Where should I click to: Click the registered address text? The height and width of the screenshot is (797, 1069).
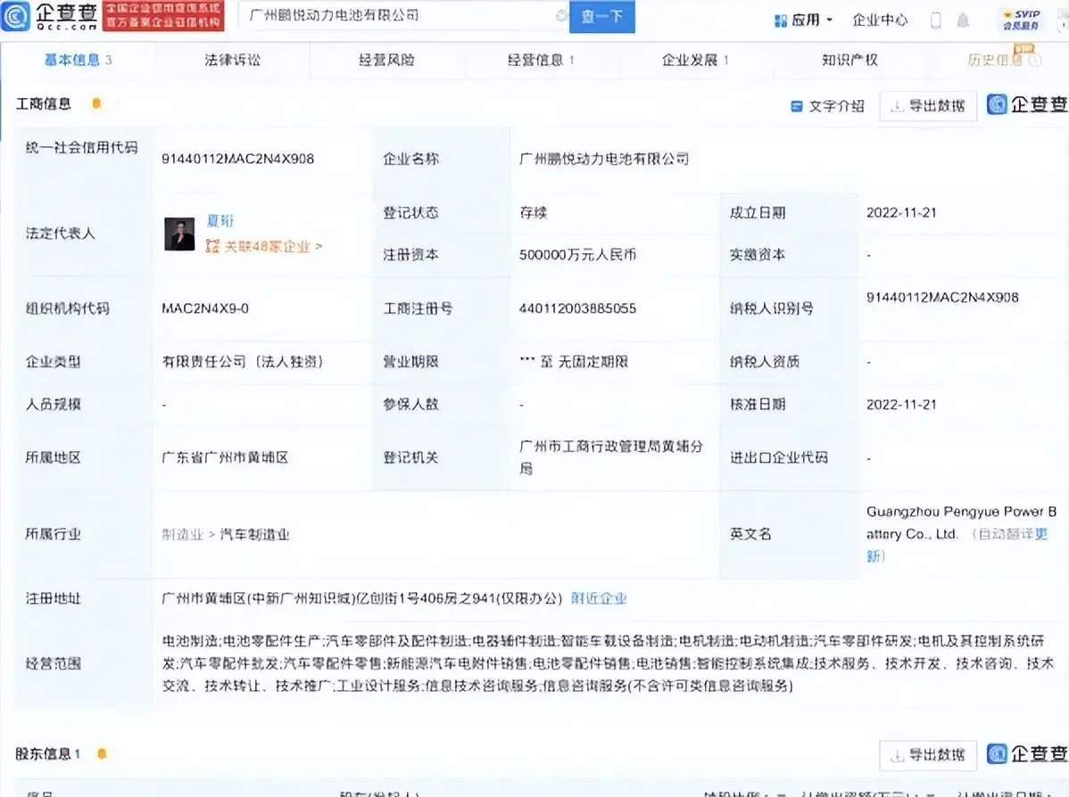[x=361, y=598]
